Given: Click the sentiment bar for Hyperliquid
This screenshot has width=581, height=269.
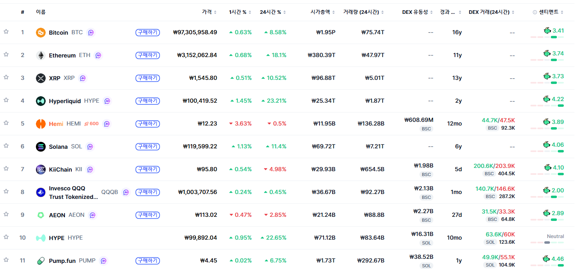Looking at the screenshot, I should click(x=547, y=106).
